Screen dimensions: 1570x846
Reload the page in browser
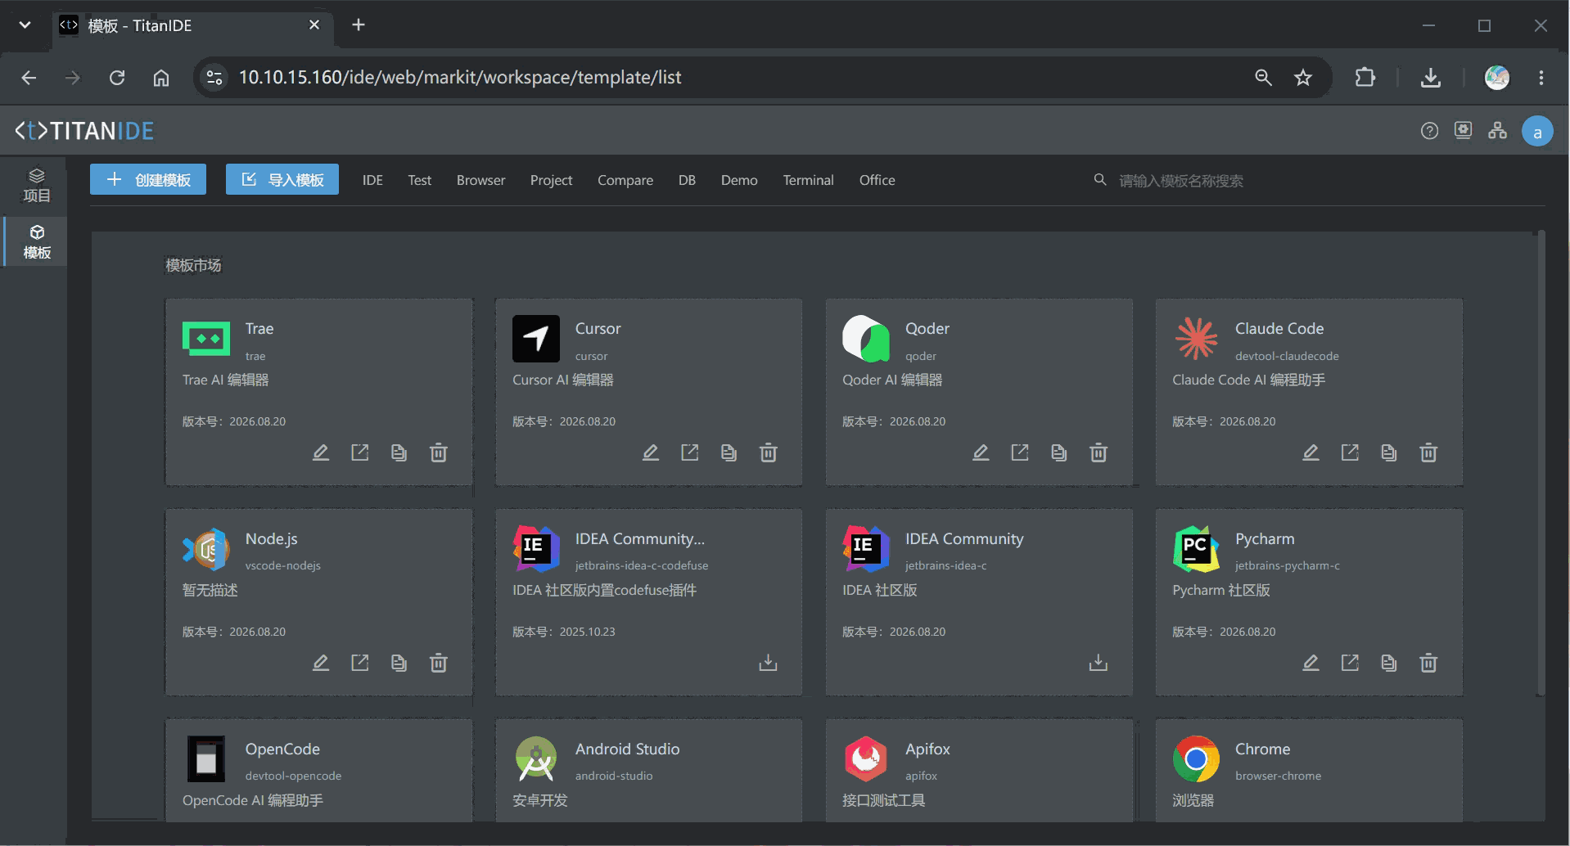click(117, 78)
